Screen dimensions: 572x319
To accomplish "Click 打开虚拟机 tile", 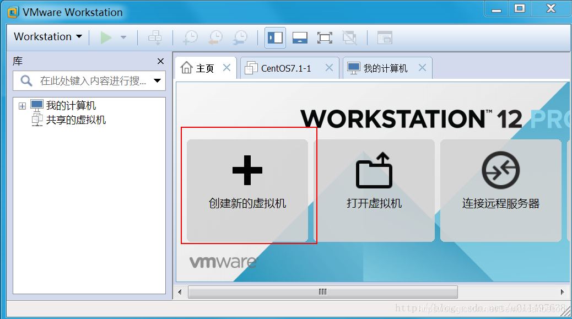I will pos(374,190).
